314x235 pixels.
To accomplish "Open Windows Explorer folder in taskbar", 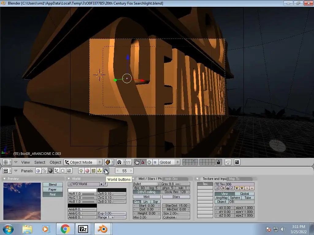I will pyautogui.click(x=27, y=229).
